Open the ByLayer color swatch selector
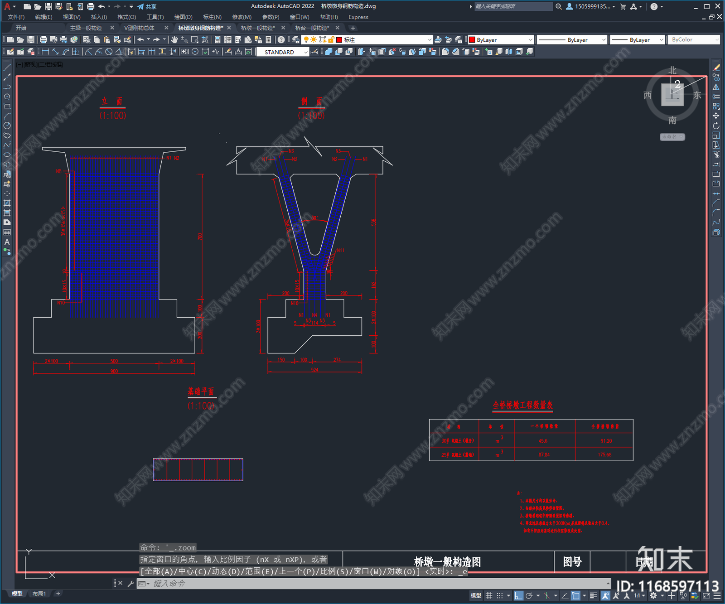 501,40
